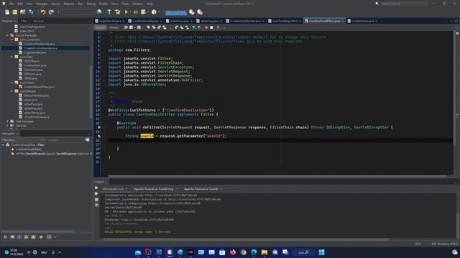
Task: Open the Refactor menu
Action: 69,4
